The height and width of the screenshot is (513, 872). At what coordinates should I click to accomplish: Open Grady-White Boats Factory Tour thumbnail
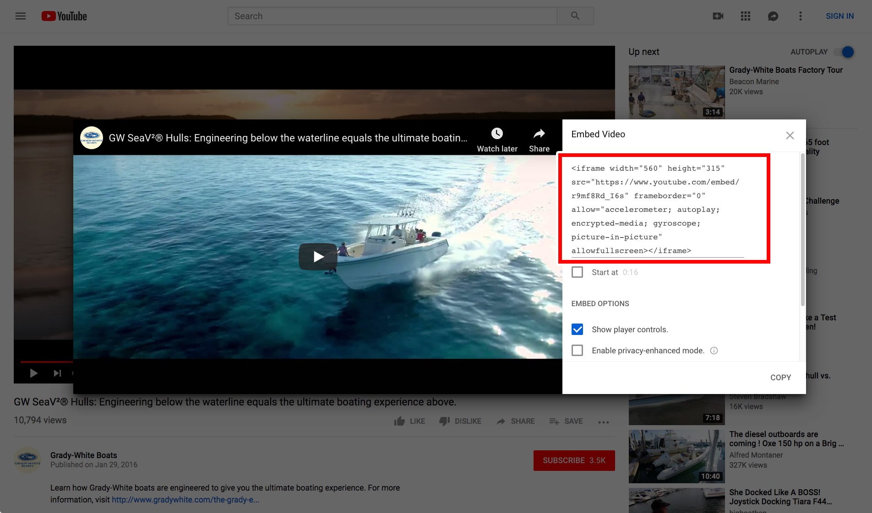coord(676,92)
